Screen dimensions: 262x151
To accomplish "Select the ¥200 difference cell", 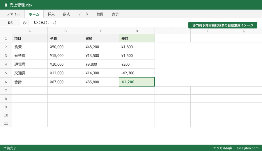I will (137, 64).
